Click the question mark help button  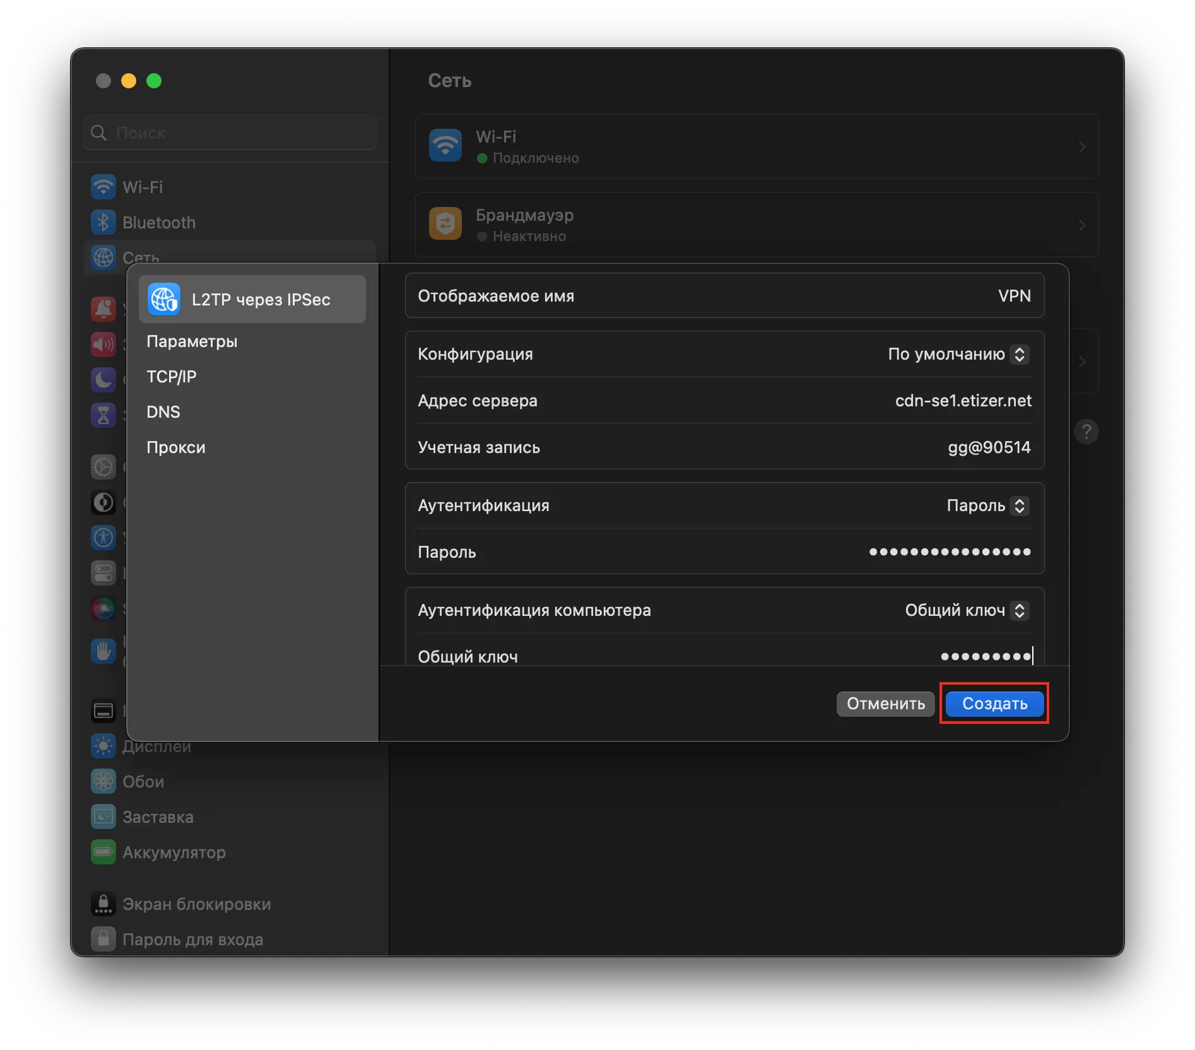click(x=1086, y=432)
